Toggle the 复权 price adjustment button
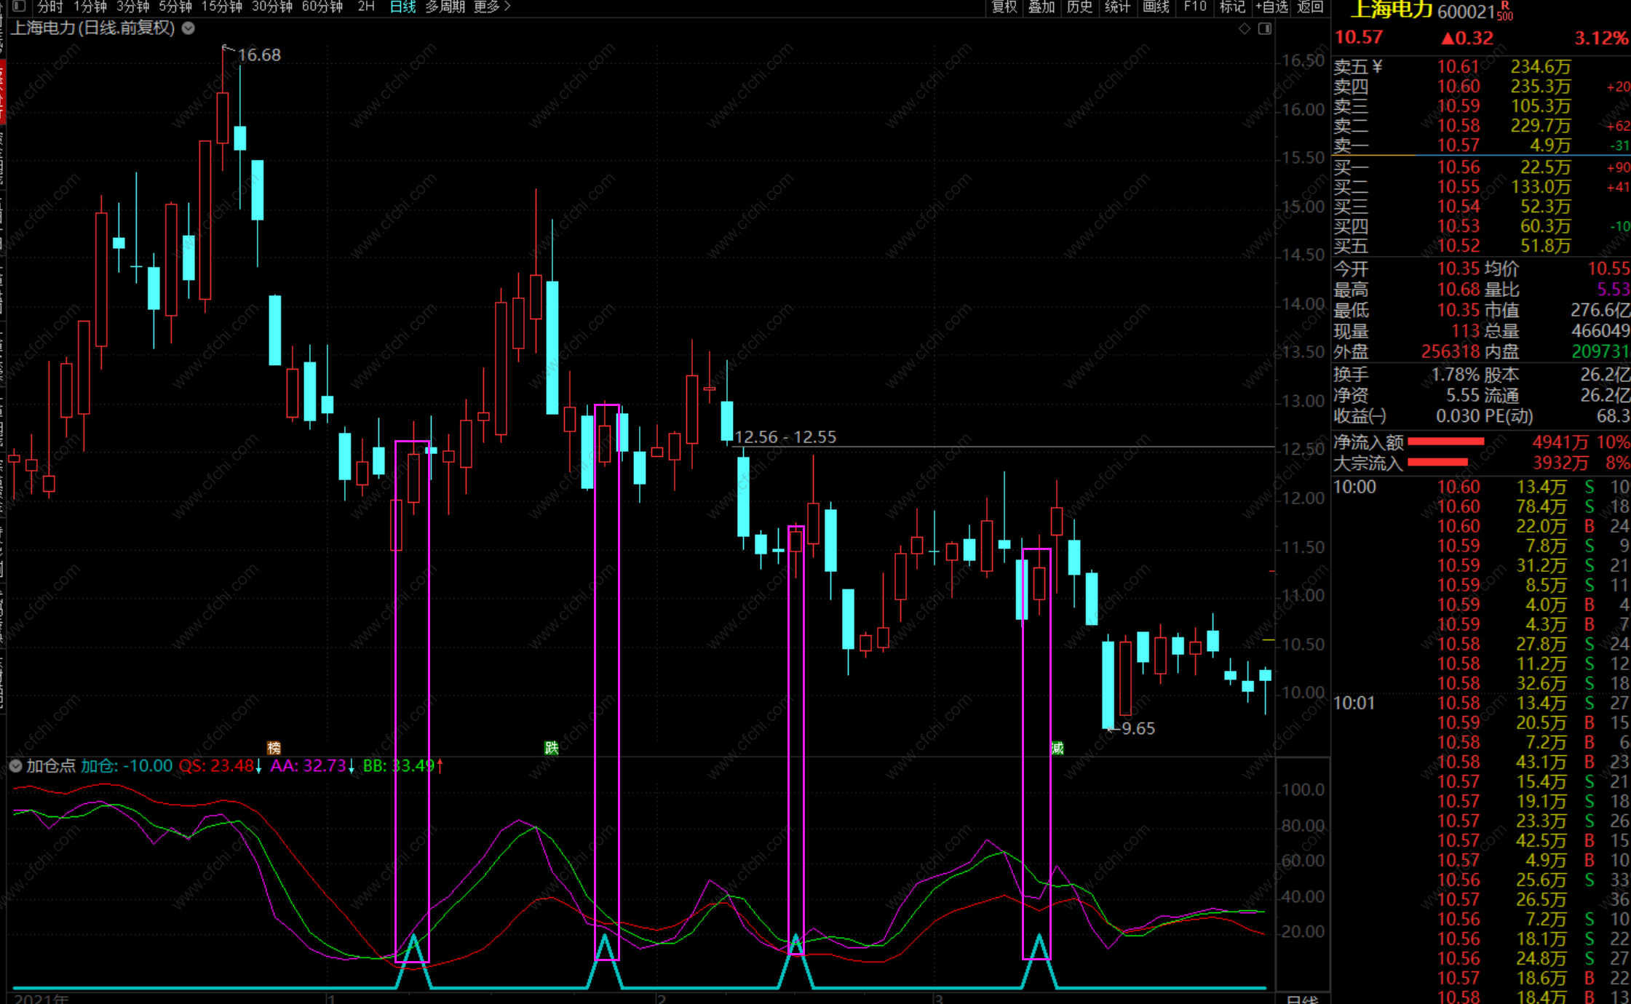The image size is (1631, 1004). point(1004,7)
